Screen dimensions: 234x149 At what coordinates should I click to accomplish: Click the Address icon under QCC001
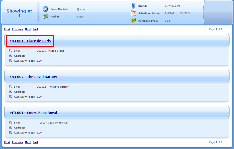coord(11,56)
